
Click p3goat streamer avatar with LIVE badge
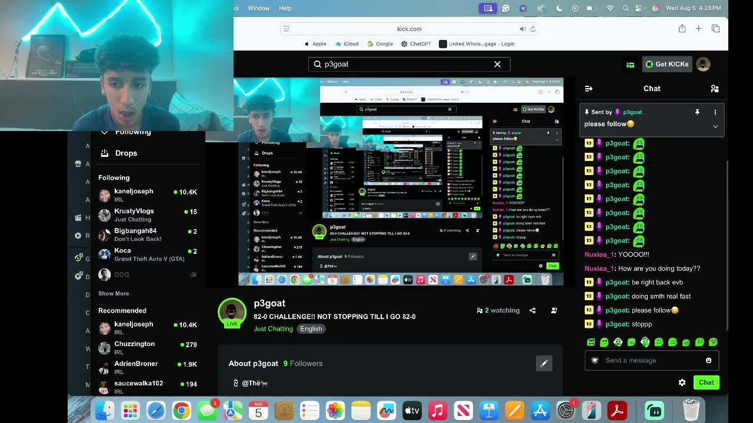click(x=232, y=313)
